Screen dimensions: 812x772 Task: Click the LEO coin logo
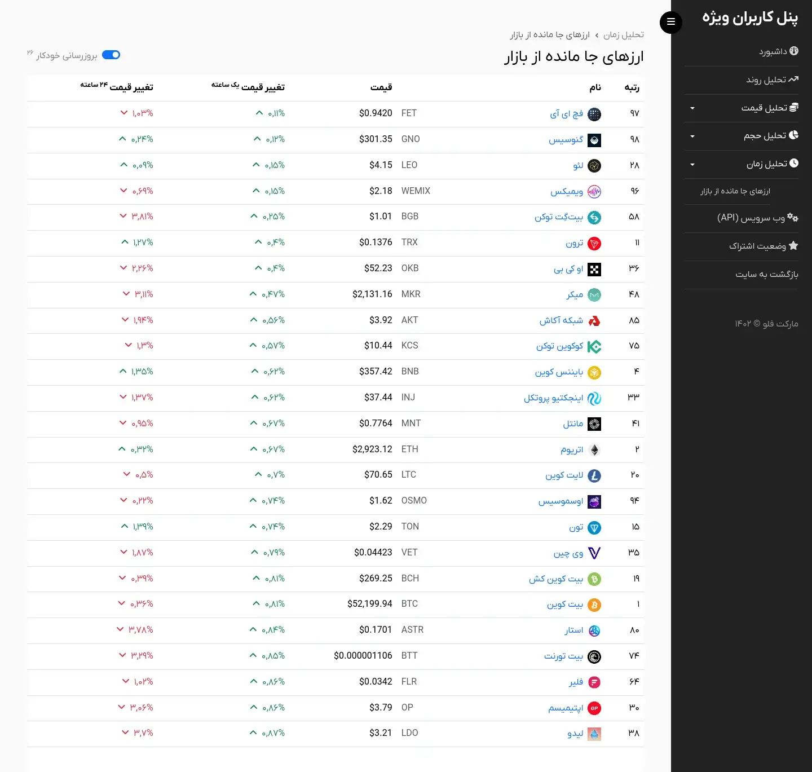pos(594,166)
